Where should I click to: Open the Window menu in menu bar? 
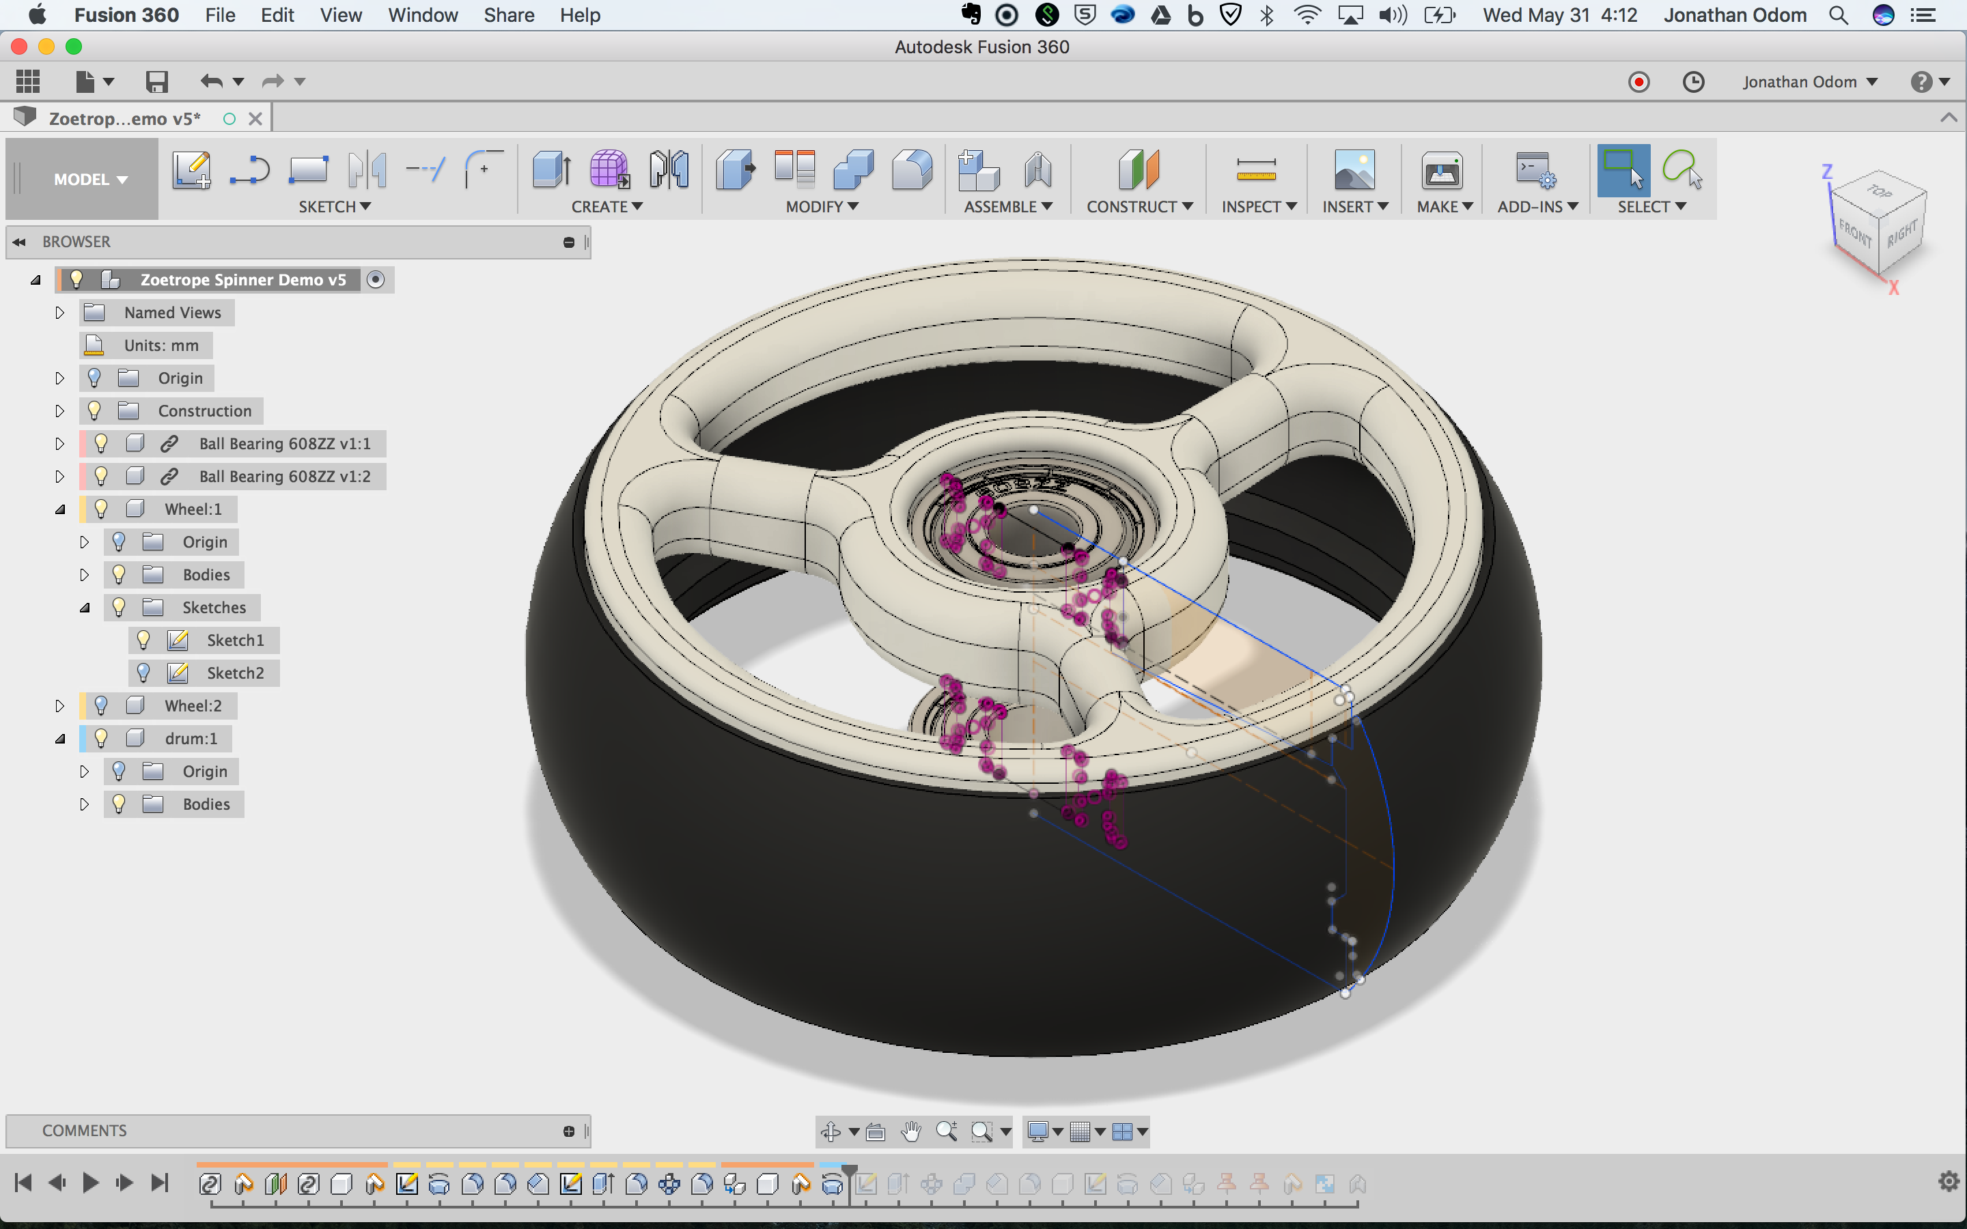coord(423,14)
